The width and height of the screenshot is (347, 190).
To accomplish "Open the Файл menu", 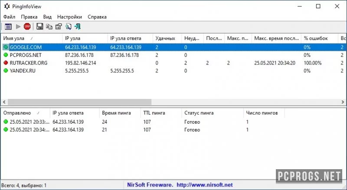I will [9, 17].
